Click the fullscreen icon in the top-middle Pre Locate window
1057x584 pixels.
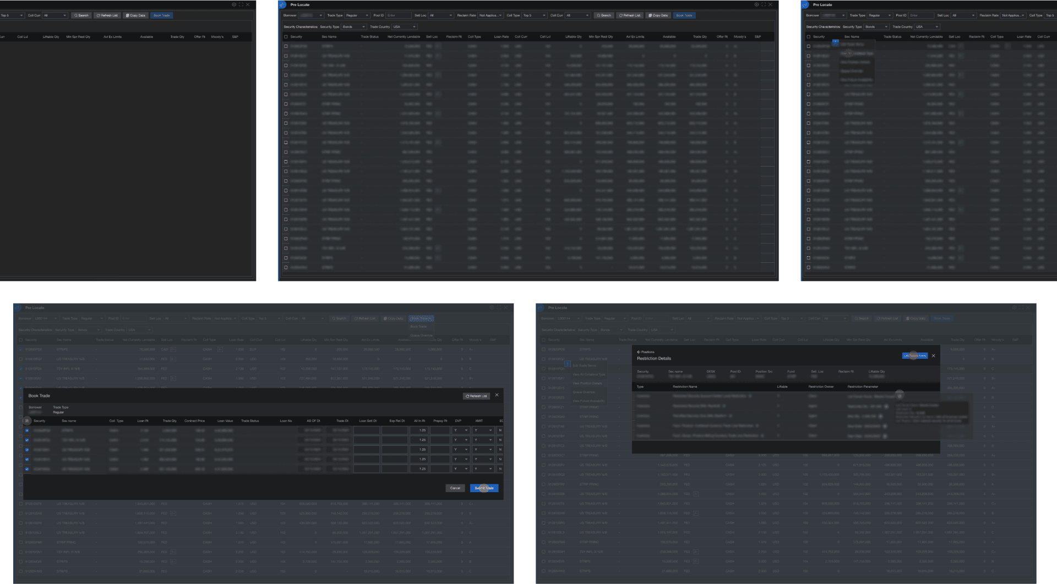coord(764,4)
